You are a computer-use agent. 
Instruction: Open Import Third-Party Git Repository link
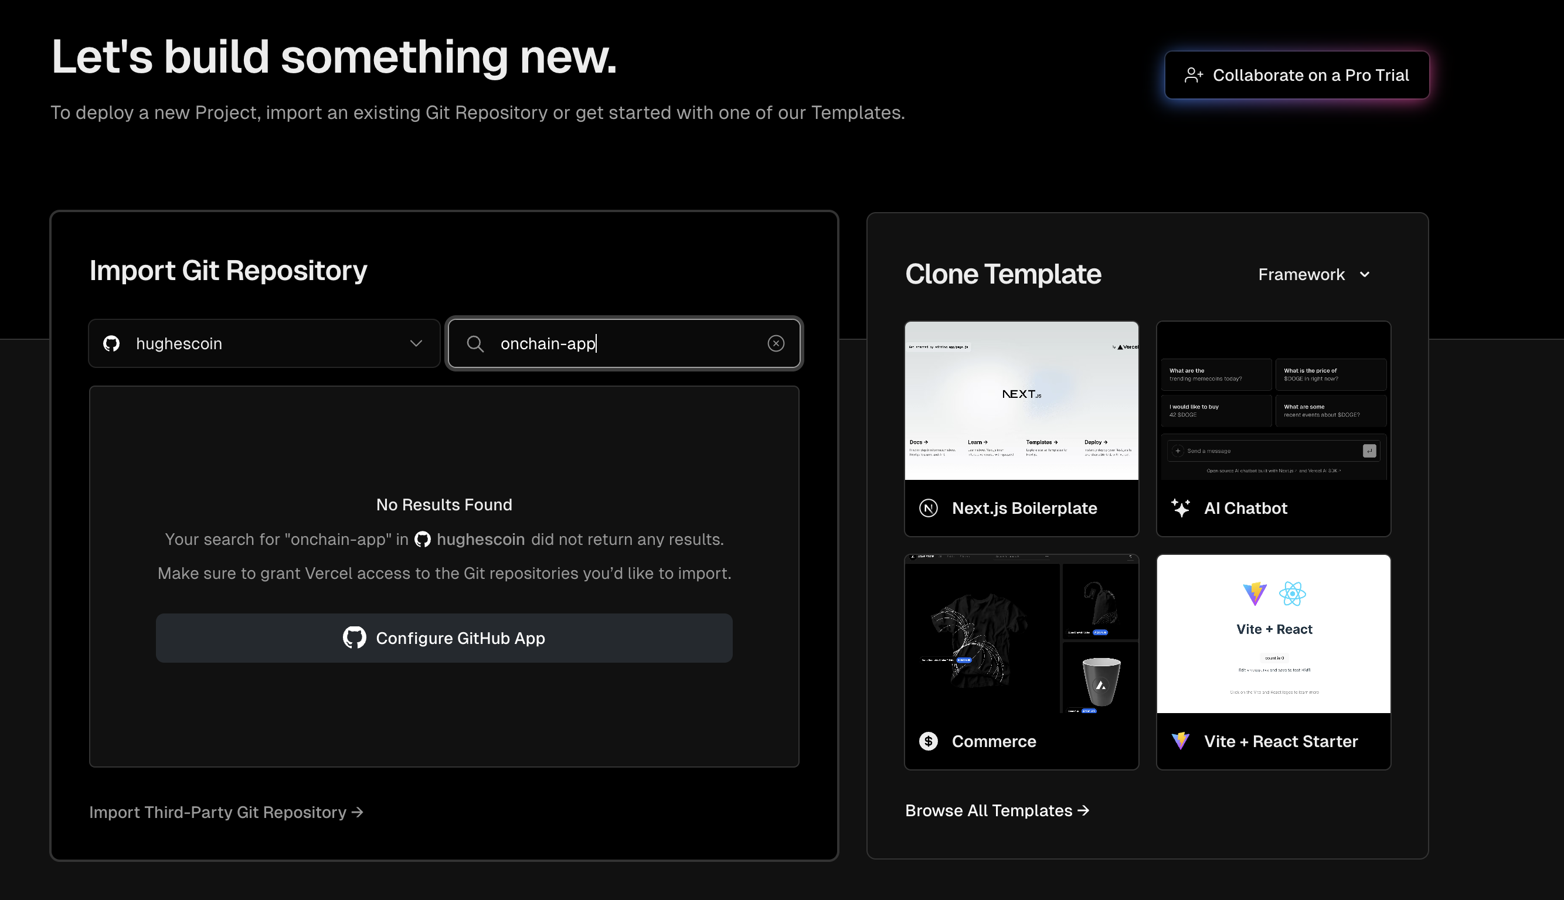[226, 812]
